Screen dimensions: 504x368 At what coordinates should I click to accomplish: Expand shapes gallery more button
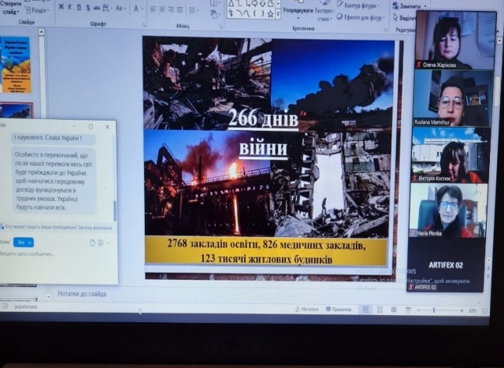(x=278, y=14)
